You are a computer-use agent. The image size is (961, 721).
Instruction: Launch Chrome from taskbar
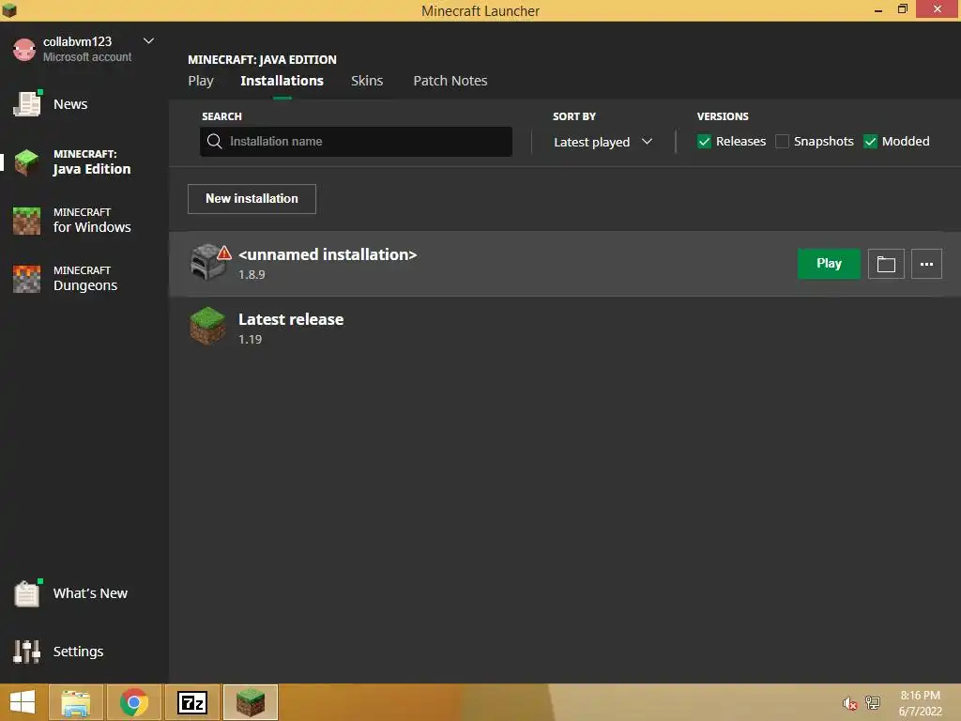pyautogui.click(x=133, y=702)
